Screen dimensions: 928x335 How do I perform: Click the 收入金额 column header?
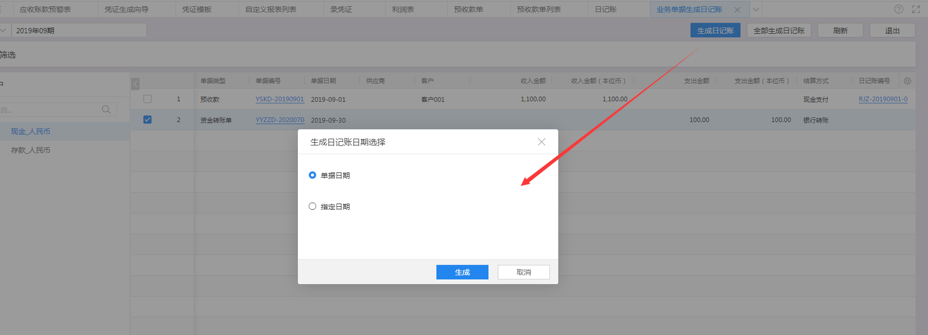click(x=533, y=81)
